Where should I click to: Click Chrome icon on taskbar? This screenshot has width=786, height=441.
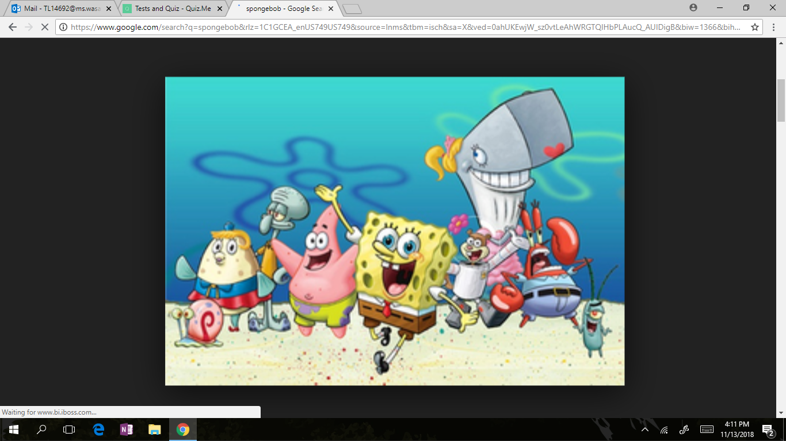(x=183, y=430)
